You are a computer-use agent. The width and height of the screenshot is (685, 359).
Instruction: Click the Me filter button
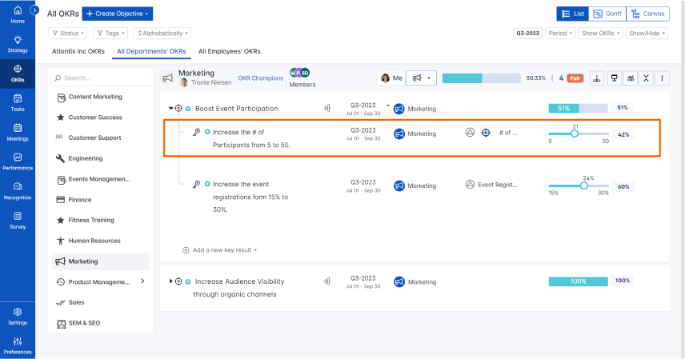click(391, 78)
